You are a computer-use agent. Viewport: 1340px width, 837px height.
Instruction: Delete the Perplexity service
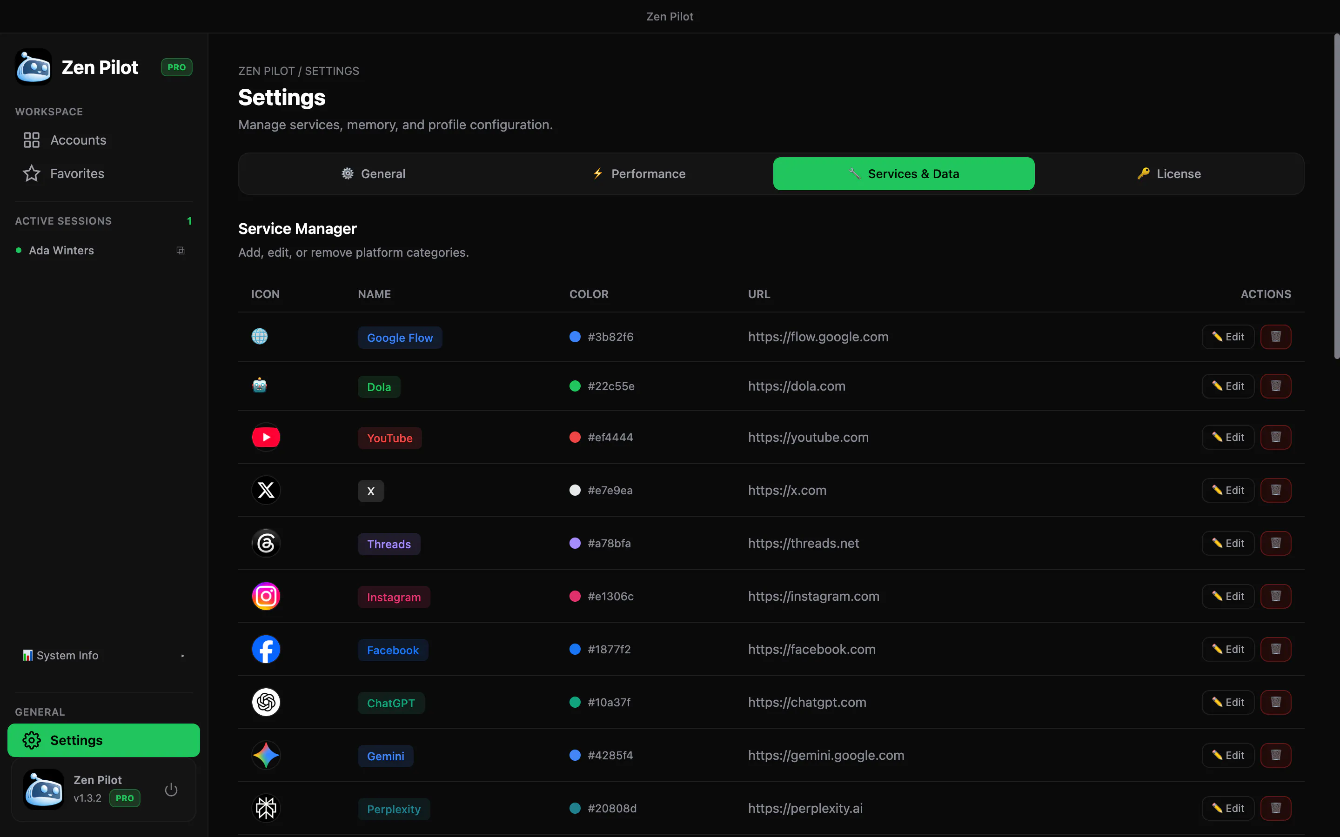[1276, 808]
